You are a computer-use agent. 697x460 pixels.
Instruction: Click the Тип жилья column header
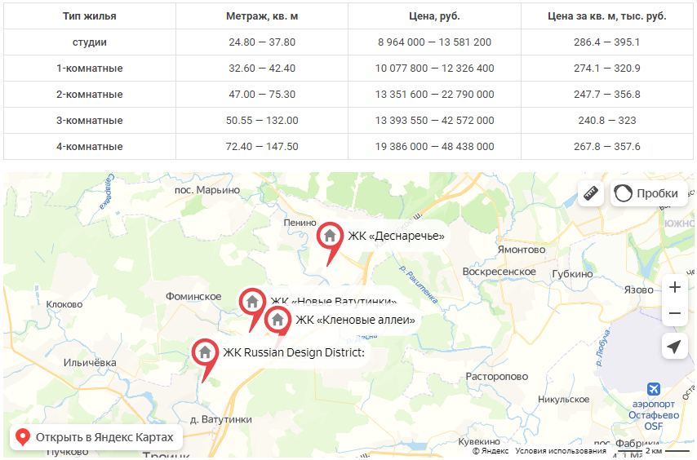point(89,16)
